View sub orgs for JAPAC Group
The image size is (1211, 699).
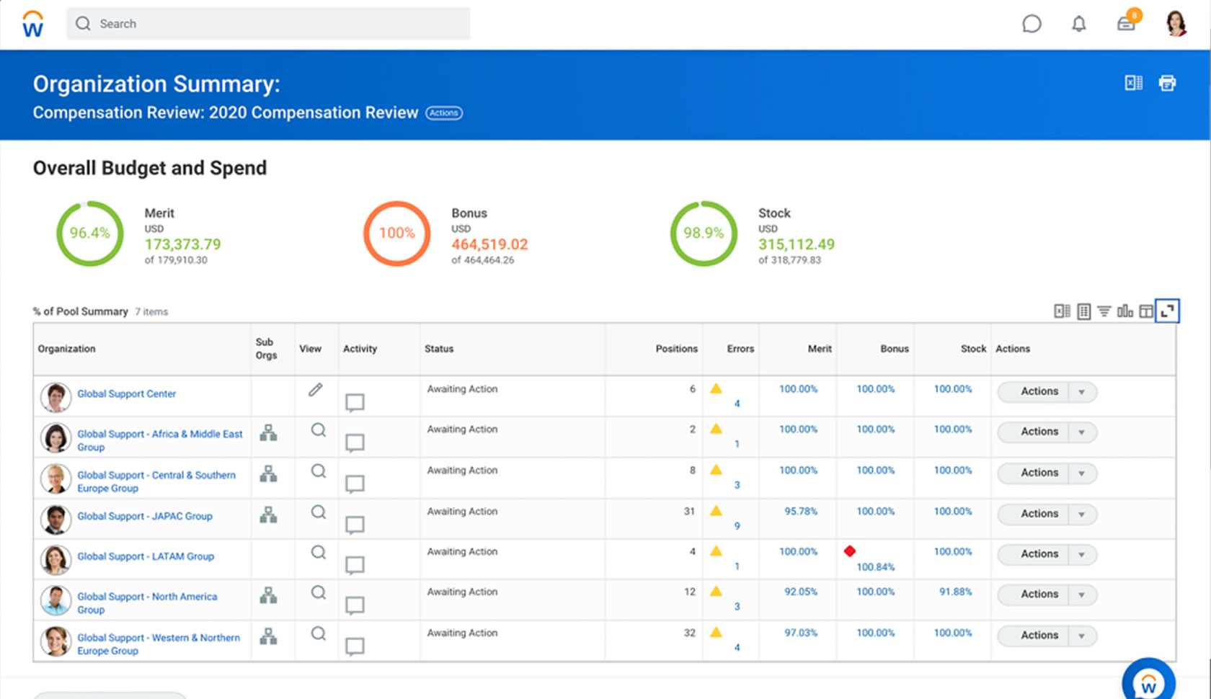(x=268, y=515)
